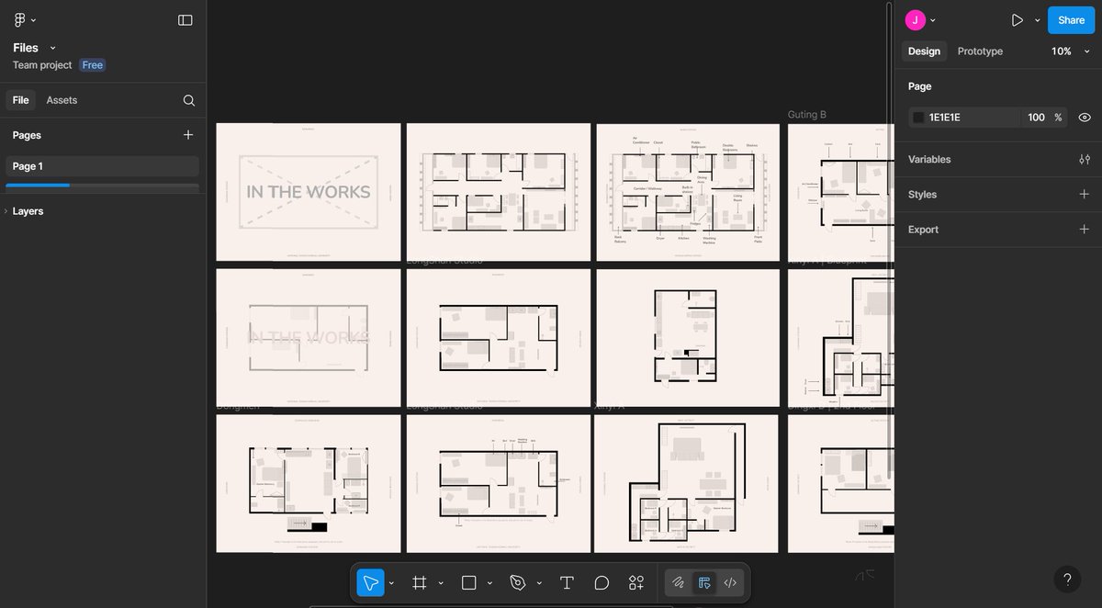Click the Styles section label

pos(922,195)
